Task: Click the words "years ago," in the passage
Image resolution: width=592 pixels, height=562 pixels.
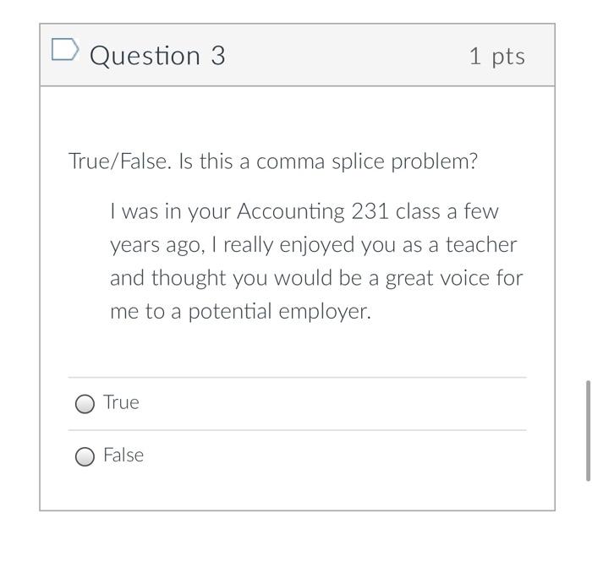Action: pyautogui.click(x=157, y=245)
